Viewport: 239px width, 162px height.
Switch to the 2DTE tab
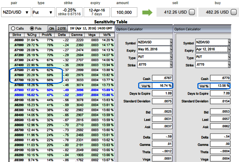[x=61, y=28]
